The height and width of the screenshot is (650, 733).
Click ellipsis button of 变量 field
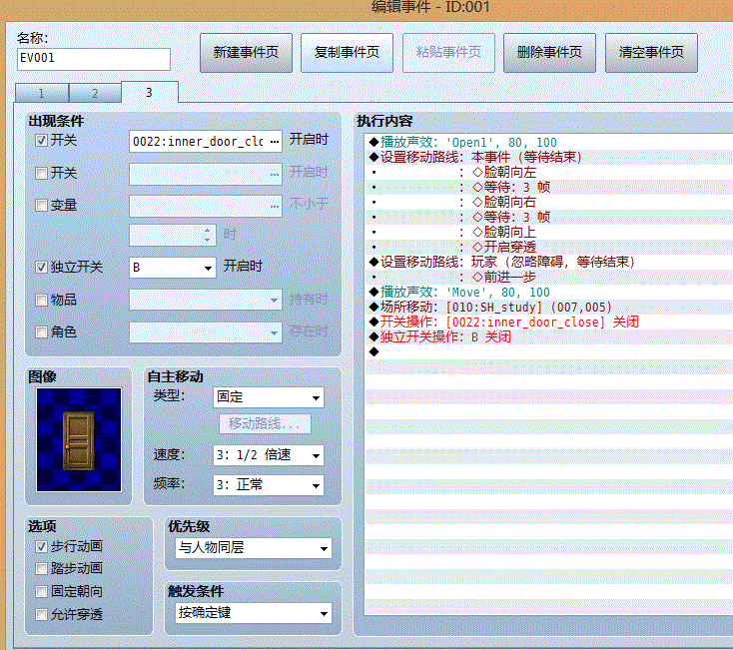click(x=275, y=206)
